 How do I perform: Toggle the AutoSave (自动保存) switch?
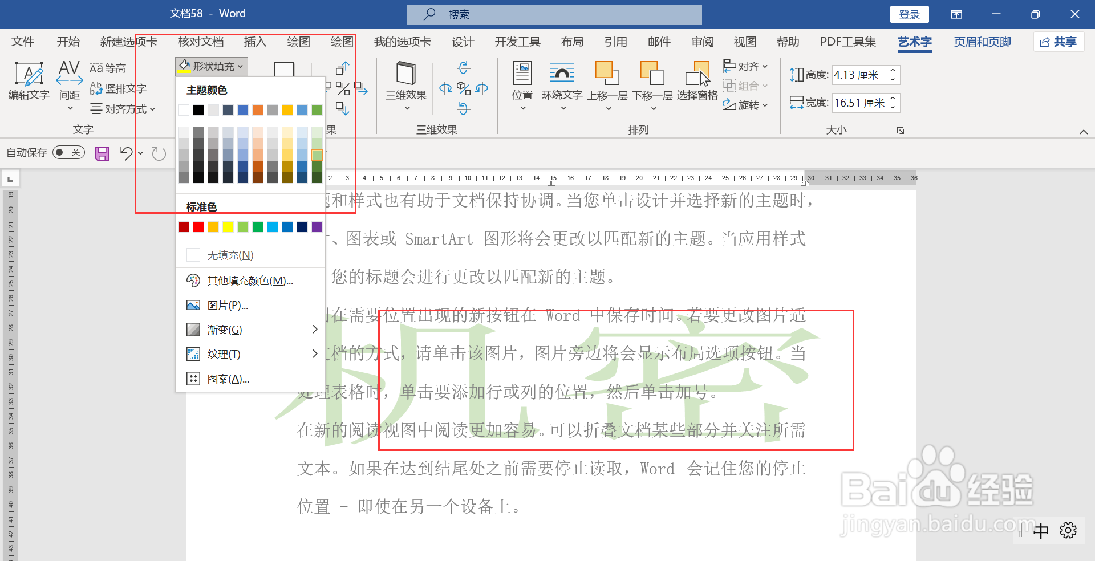(x=68, y=152)
